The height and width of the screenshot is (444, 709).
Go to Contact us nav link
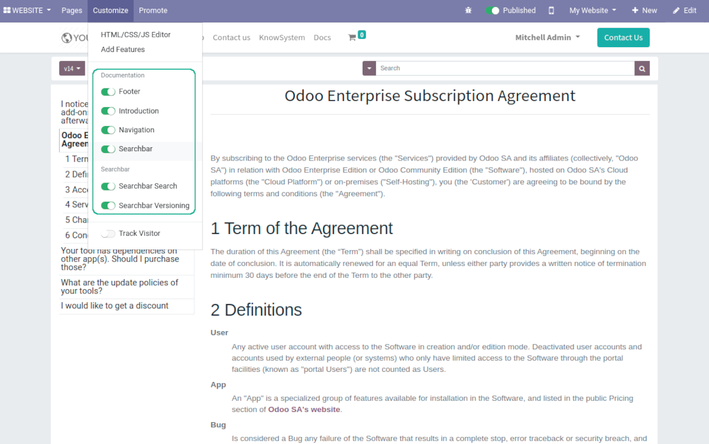232,38
